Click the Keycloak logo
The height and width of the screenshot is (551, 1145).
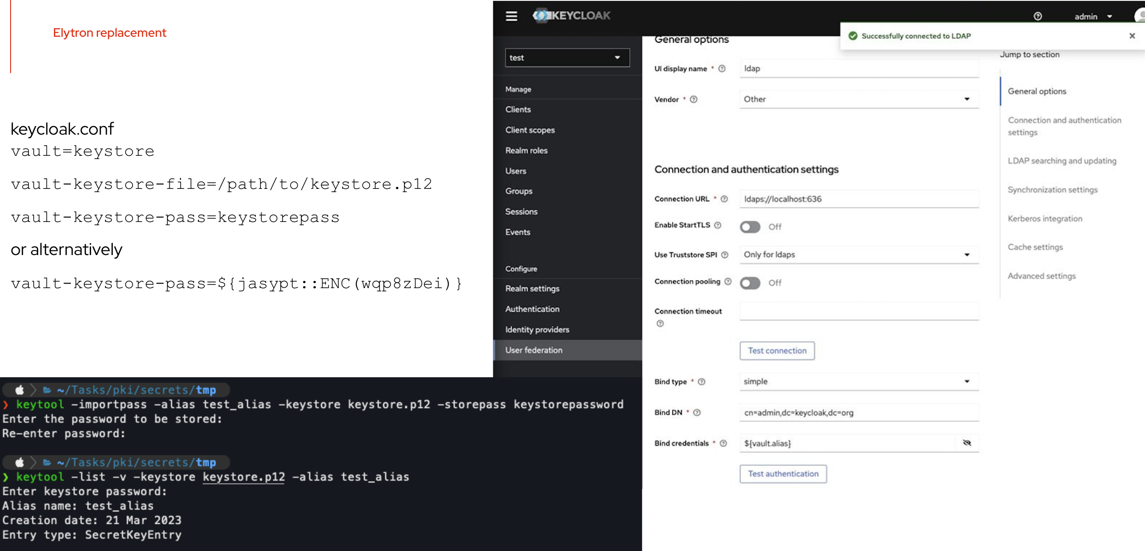coord(571,15)
